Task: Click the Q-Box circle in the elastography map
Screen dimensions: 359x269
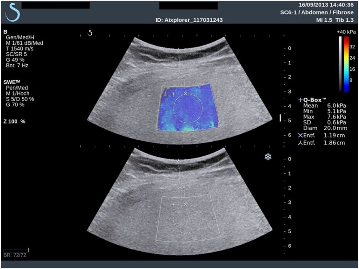Action: click(x=188, y=109)
